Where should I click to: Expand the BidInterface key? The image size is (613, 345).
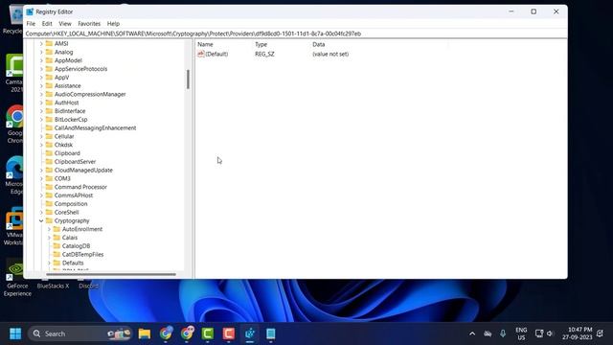click(x=41, y=111)
